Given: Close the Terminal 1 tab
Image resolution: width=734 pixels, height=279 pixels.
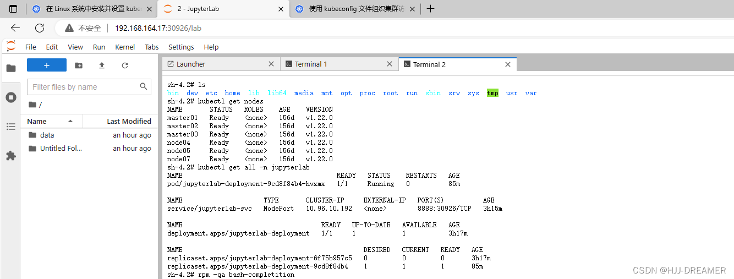Looking at the screenshot, I should click(x=390, y=64).
